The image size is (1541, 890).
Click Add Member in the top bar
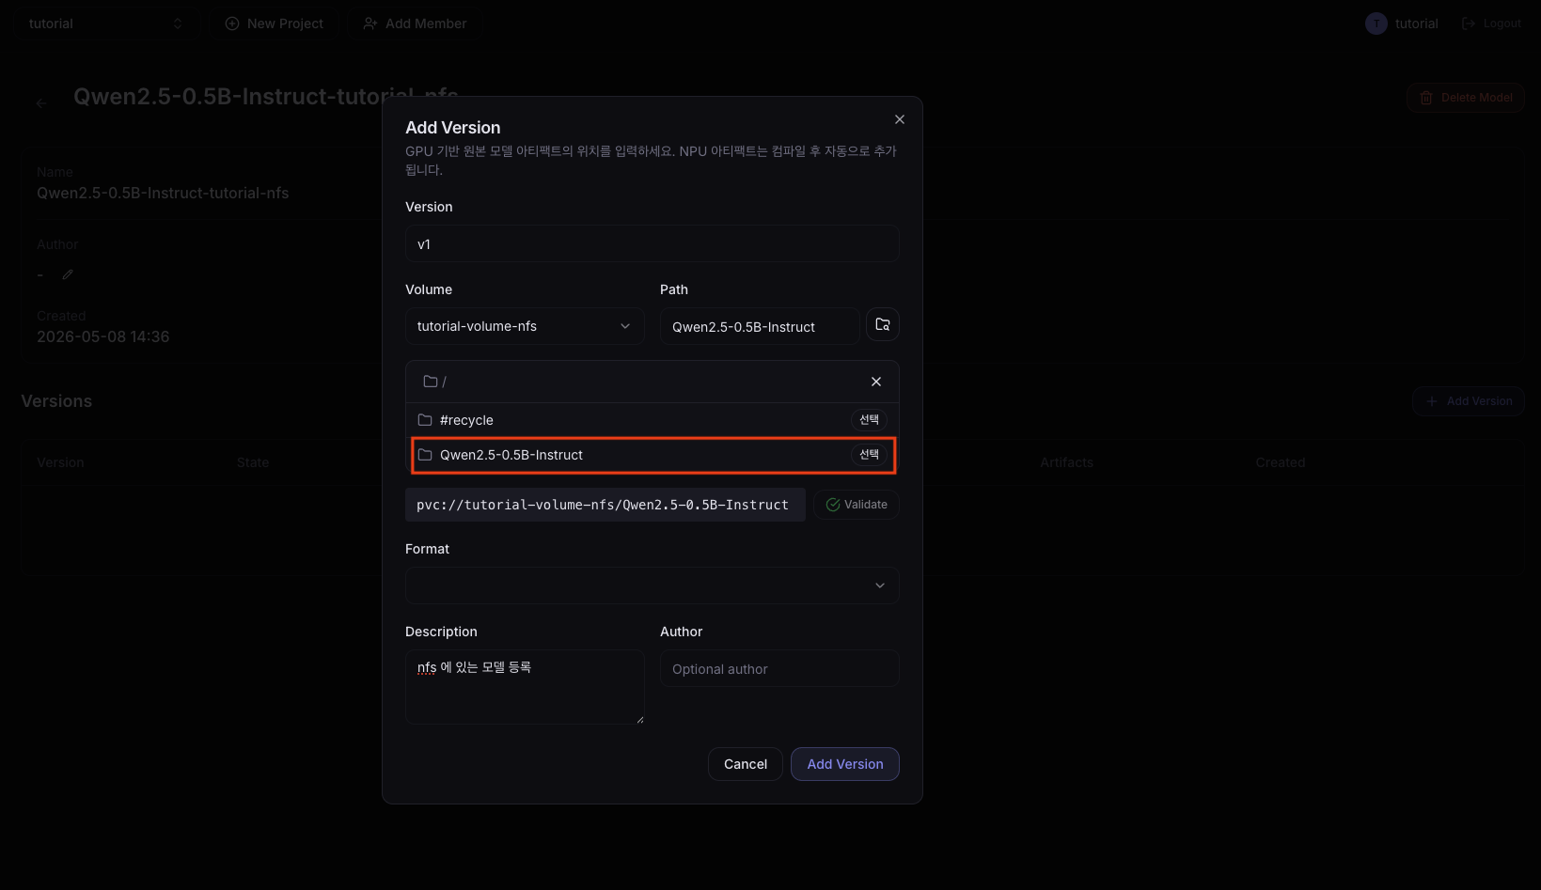click(x=415, y=23)
